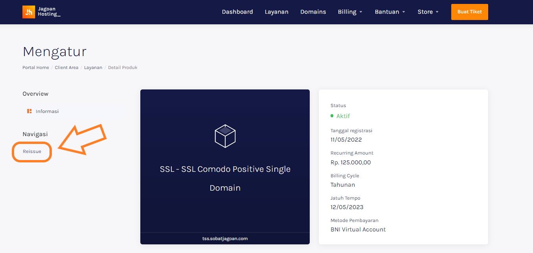The image size is (533, 253).
Task: Click the BNI Virtual Account payment text
Action: [x=358, y=229]
